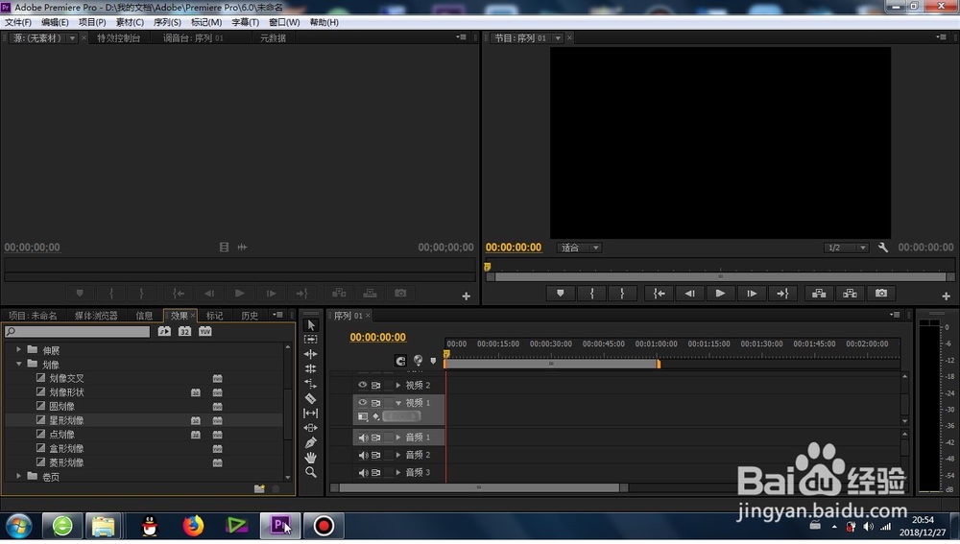Mute Audio 1 track speaker toggle

[x=363, y=438]
